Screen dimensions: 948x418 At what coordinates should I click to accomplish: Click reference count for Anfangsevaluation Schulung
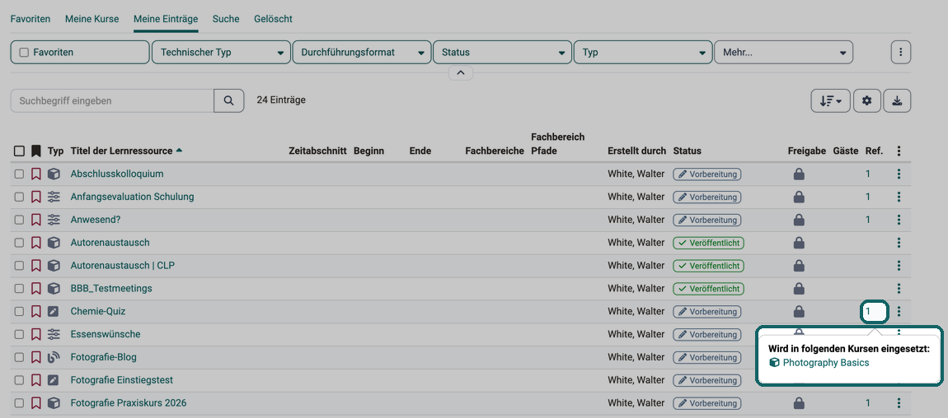[867, 197]
